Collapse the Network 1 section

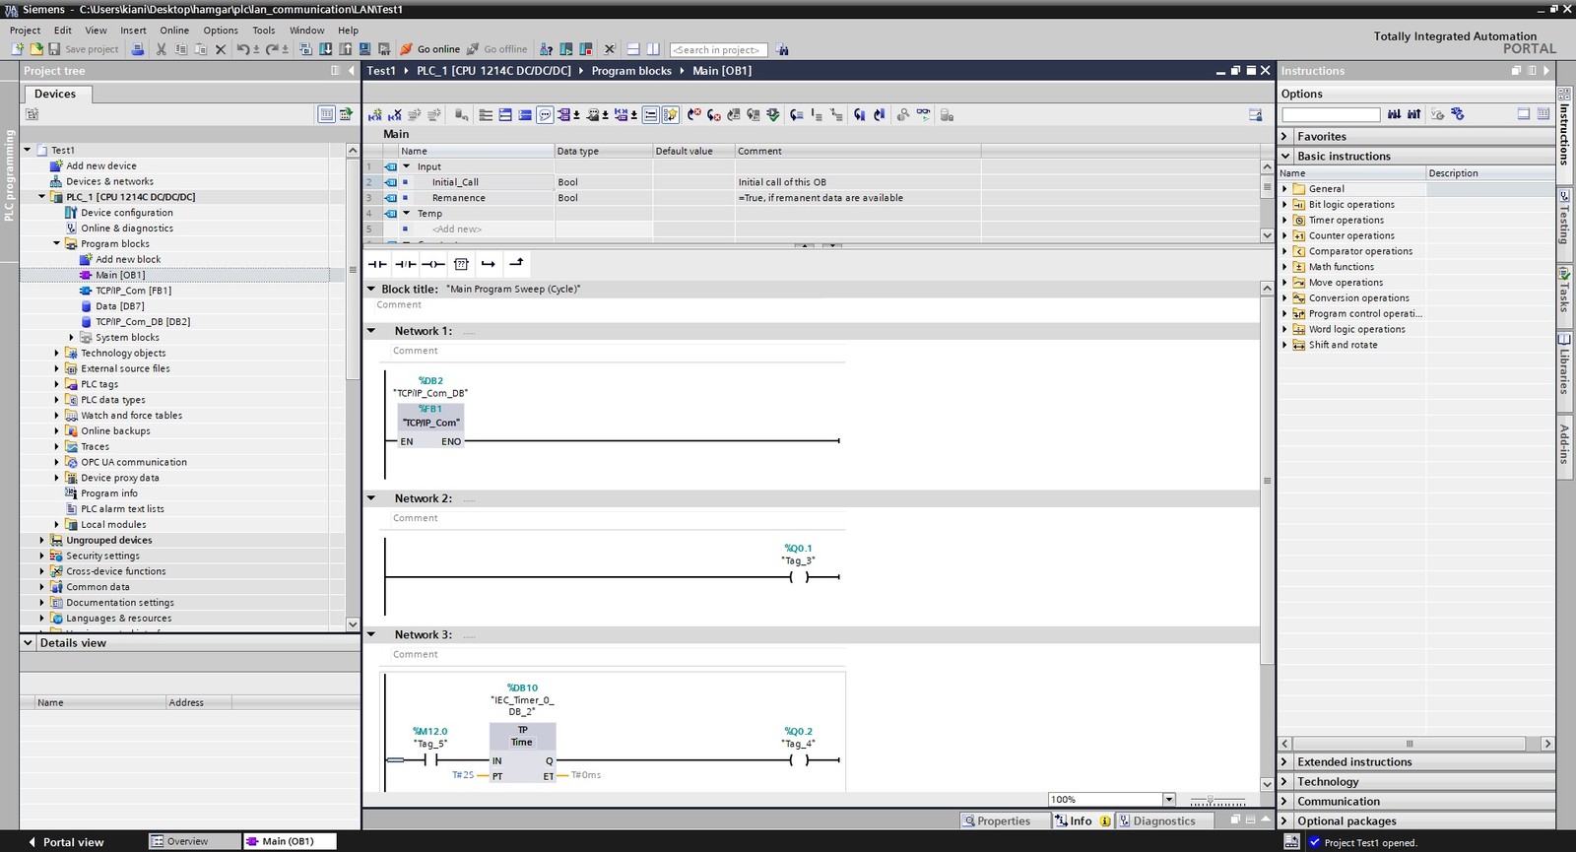point(371,331)
